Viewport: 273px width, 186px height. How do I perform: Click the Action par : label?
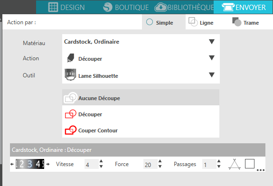(x=21, y=22)
